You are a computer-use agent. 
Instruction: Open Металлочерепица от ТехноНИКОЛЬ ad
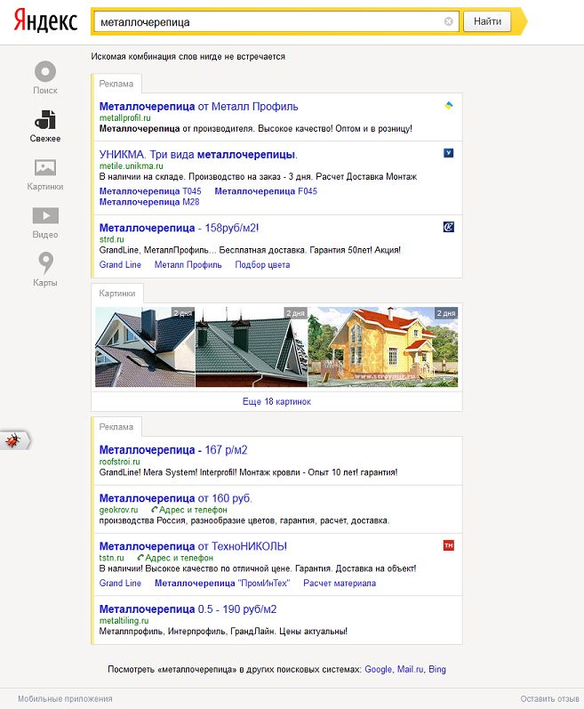coord(193,546)
